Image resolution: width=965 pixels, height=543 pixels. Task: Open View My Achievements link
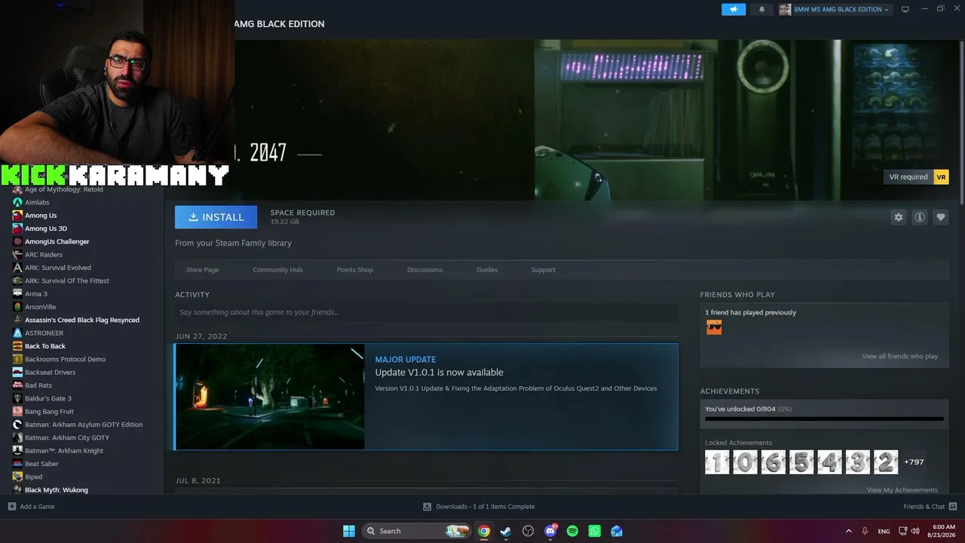[x=902, y=490]
